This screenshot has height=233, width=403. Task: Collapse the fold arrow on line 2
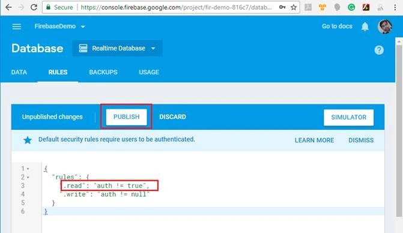point(28,177)
